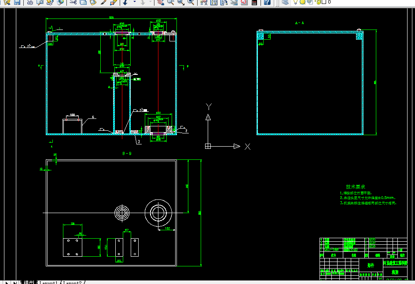415x284 pixels.
Task: Click the layer 0 color swatch
Action: [x=324, y=2]
